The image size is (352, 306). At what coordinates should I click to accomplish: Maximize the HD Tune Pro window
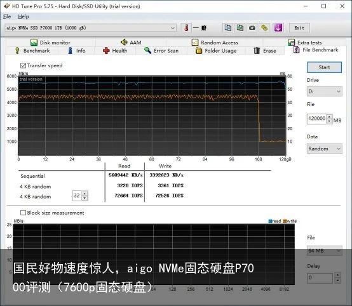pyautogui.click(x=323, y=6)
